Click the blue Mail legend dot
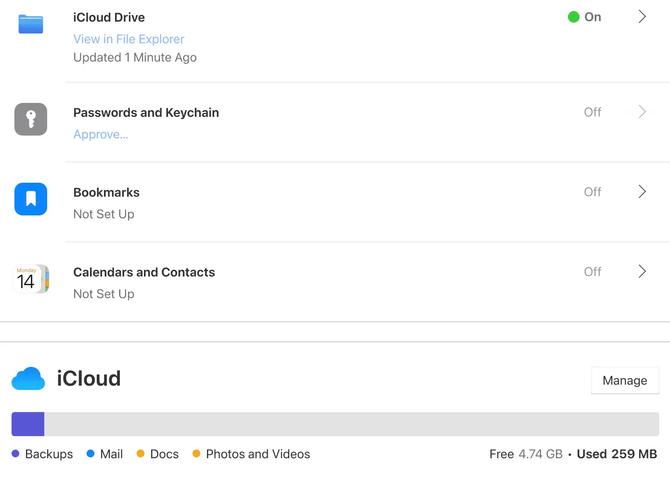The width and height of the screenshot is (670, 477). 90,453
